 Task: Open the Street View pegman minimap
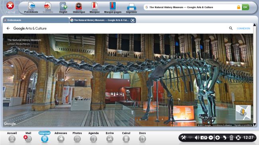click(243, 113)
